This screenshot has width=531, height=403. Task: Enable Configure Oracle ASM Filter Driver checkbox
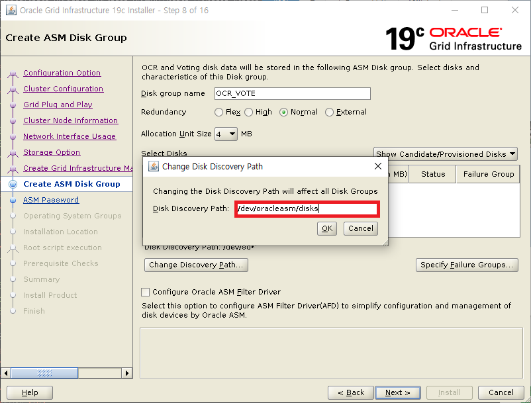click(145, 292)
